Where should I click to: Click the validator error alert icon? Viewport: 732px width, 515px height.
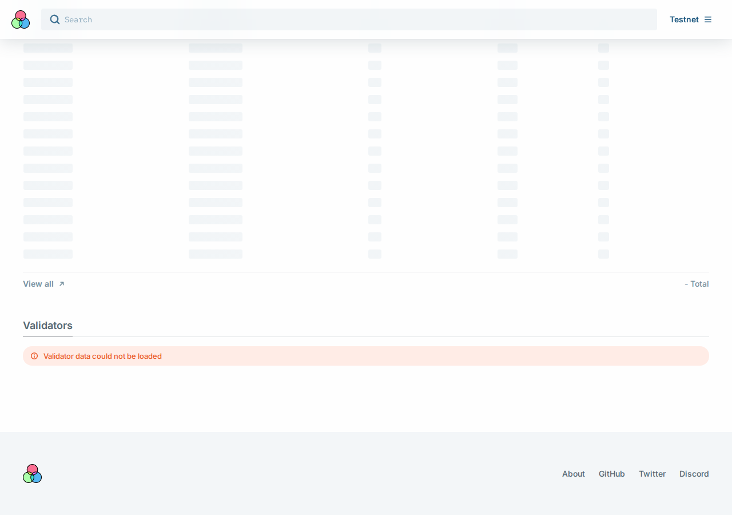34,356
